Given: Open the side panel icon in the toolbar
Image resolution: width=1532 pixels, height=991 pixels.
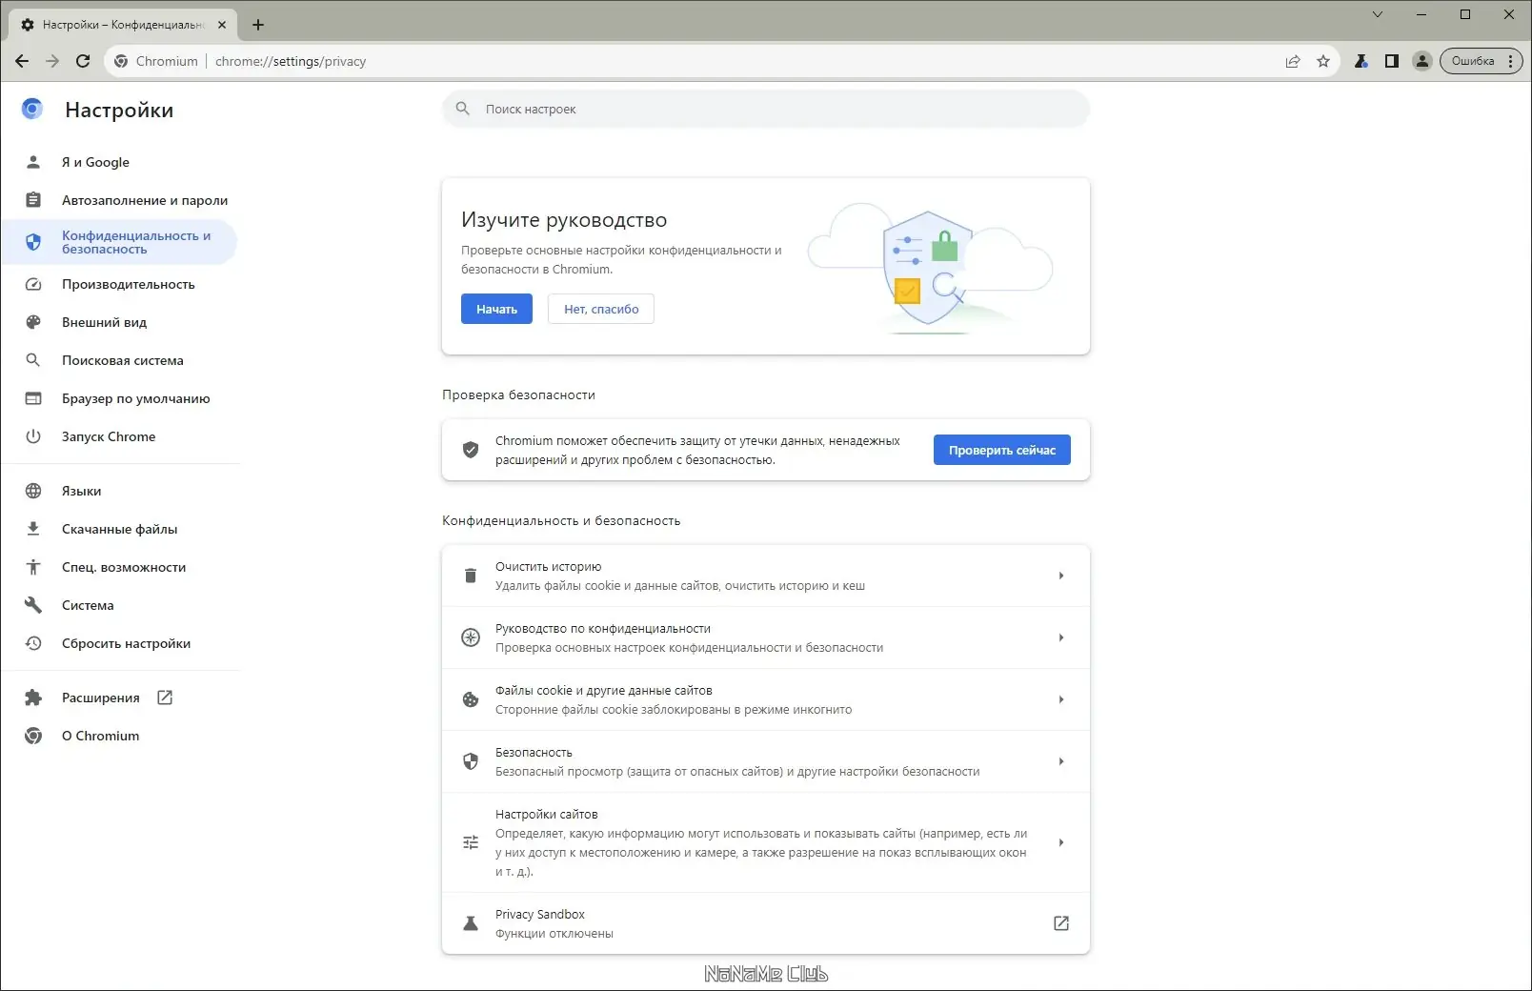Looking at the screenshot, I should pos(1392,60).
